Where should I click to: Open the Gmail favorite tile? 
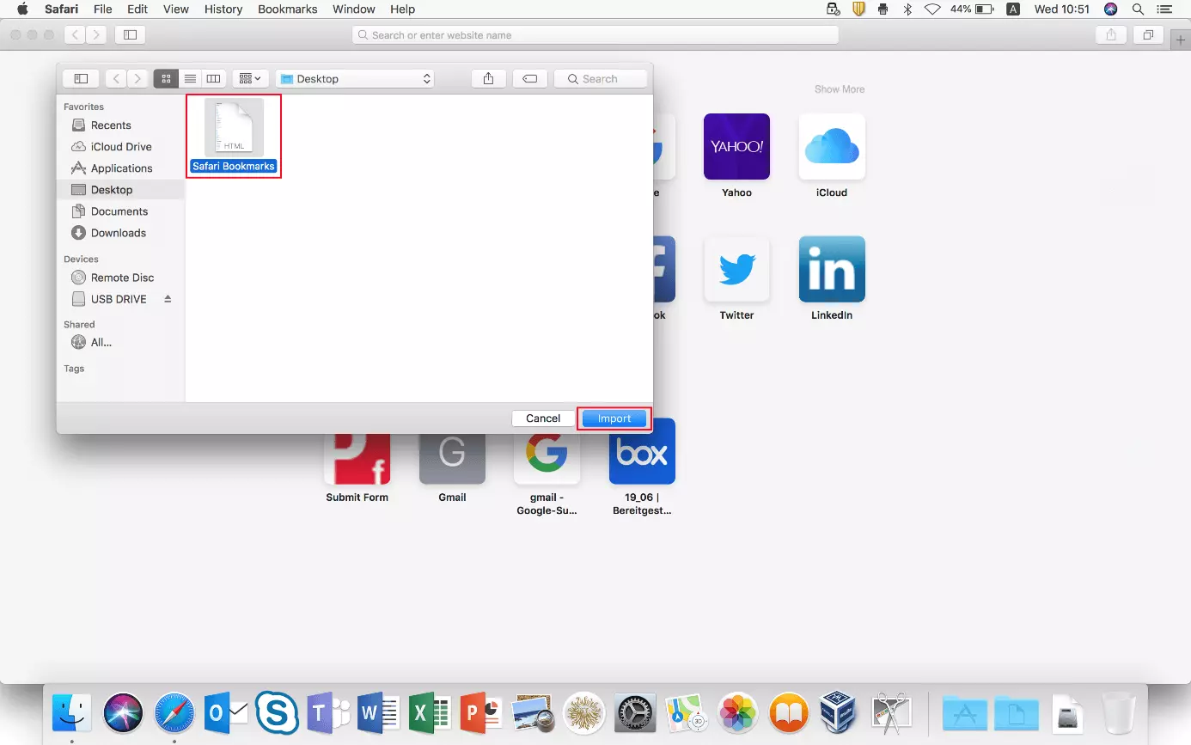[453, 459]
